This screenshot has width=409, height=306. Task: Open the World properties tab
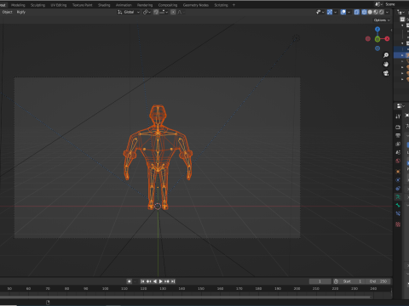click(x=398, y=161)
